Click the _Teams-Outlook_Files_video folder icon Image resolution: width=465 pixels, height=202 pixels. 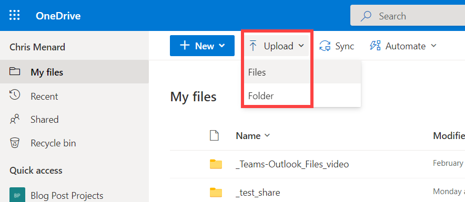click(216, 164)
